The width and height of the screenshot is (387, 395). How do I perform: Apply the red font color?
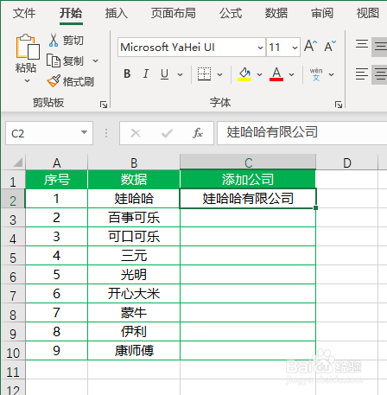tap(276, 74)
